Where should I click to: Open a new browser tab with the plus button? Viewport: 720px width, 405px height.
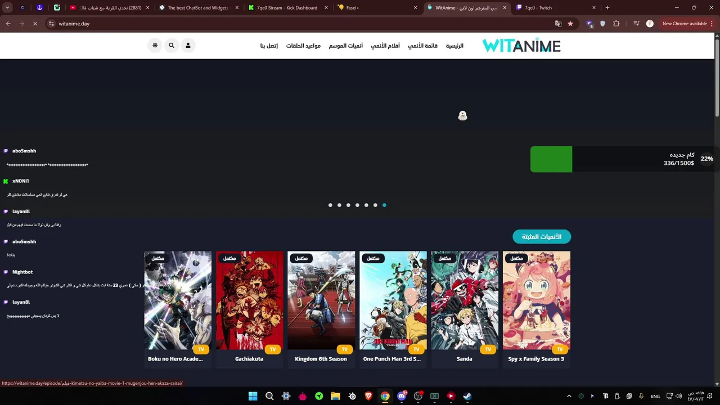607,8
